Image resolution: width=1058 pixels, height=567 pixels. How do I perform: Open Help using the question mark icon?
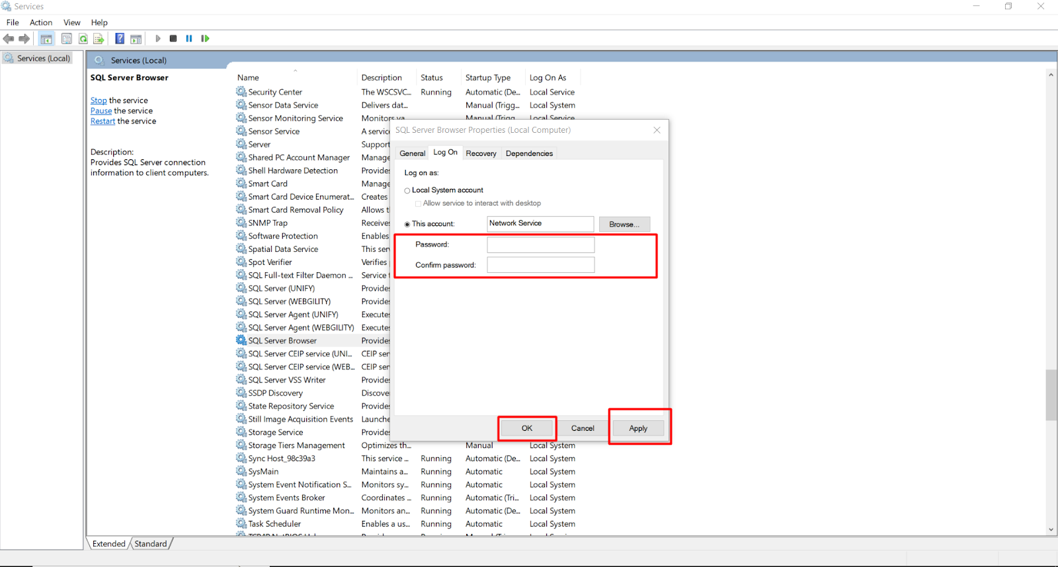pyautogui.click(x=120, y=38)
